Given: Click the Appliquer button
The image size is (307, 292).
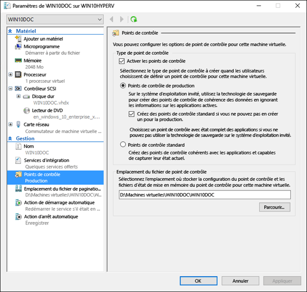Looking at the screenshot, I should click(x=282, y=281).
